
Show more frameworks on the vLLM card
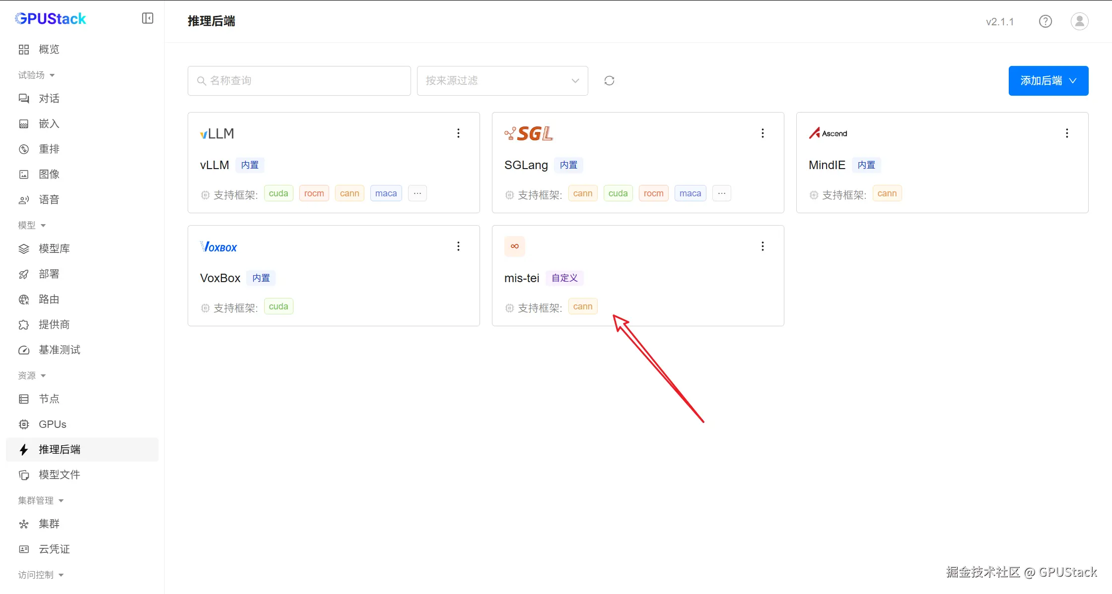(x=417, y=193)
